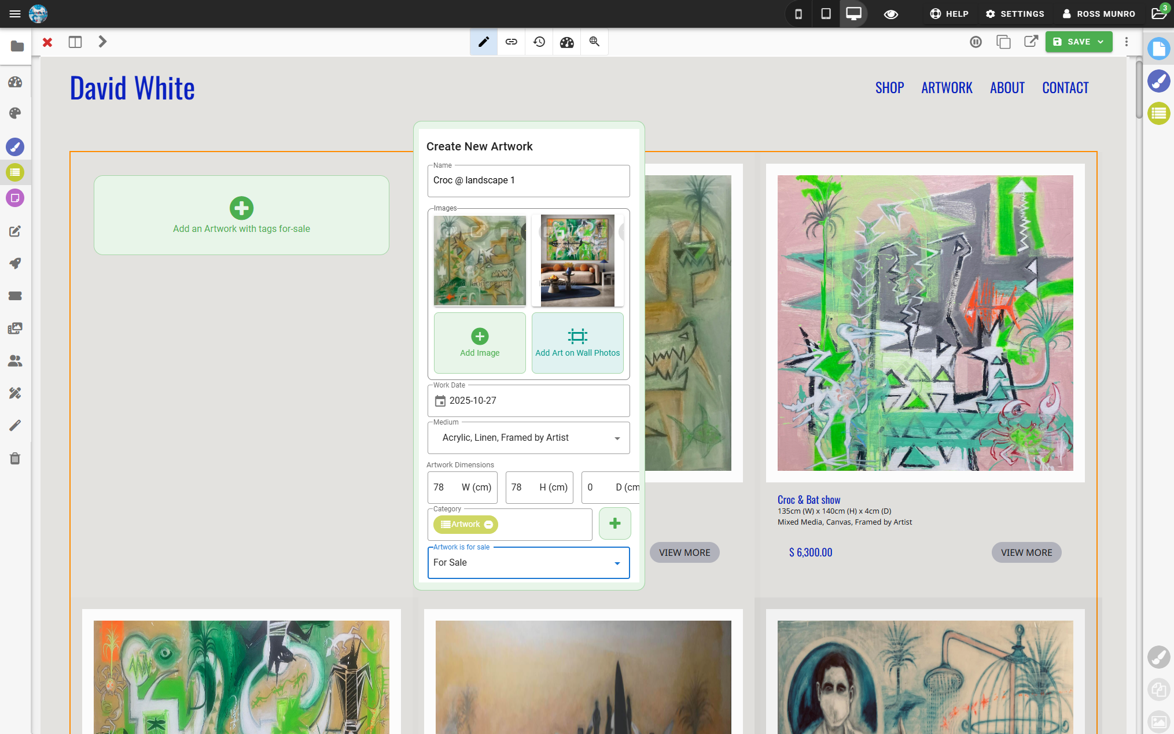Open the dashboard gauge icon in toolbar

pos(566,42)
